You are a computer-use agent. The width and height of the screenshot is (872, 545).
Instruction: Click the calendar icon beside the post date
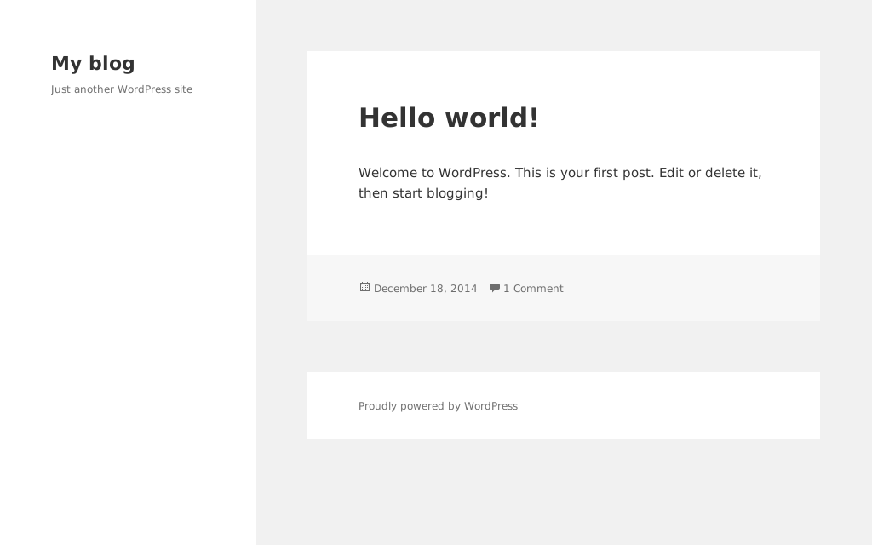click(x=364, y=288)
